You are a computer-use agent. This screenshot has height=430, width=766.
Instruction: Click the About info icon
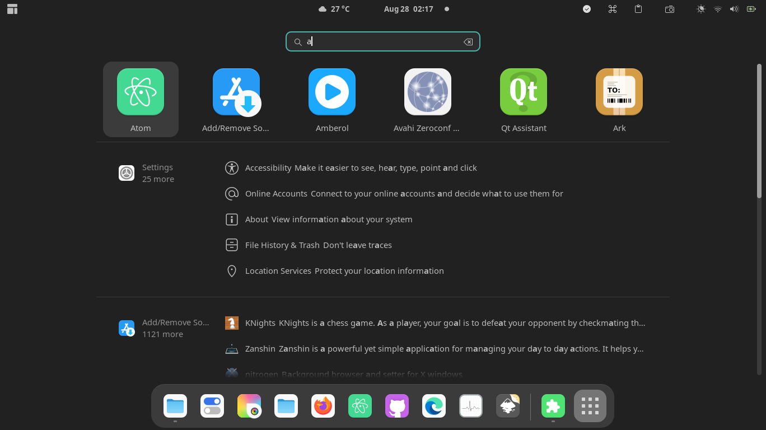tap(232, 219)
